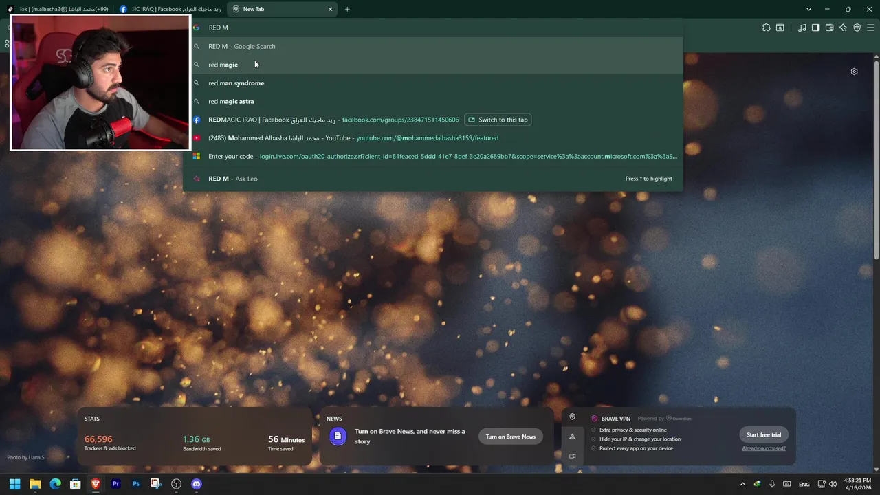The image size is (880, 495).
Task: Open a new tab with plus button
Action: pos(347,9)
